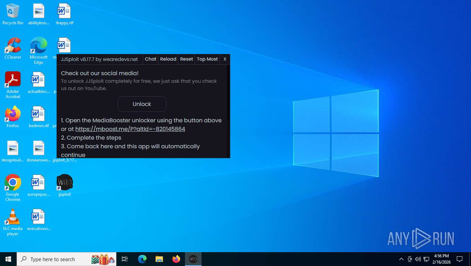This screenshot has height=266, width=471.
Task: Open Adobe Acrobat desktop shortcut
Action: [13, 85]
